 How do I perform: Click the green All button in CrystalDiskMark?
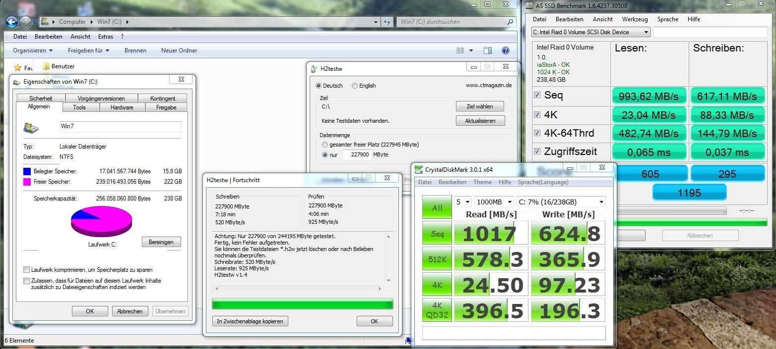(x=437, y=207)
